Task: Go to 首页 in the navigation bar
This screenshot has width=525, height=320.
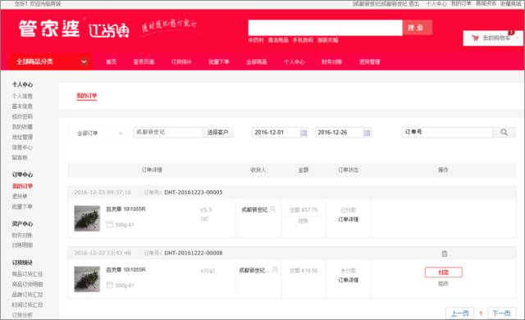Action: click(x=112, y=62)
